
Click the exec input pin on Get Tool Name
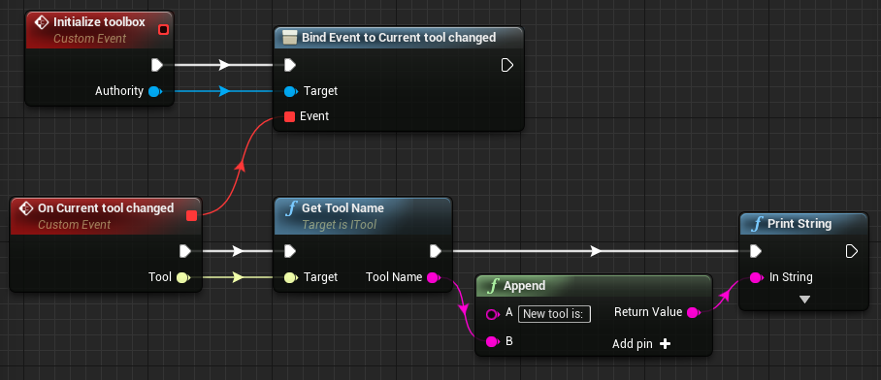pos(289,251)
